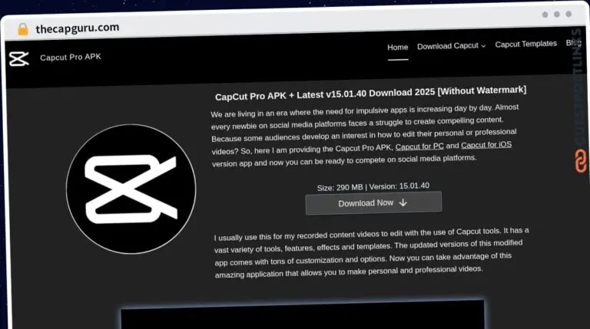Click the leftmost gray window dot

(545, 15)
